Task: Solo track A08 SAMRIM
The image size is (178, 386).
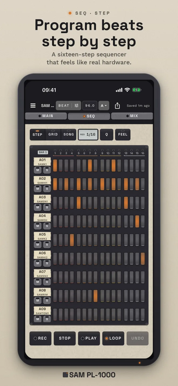Action: click(x=47, y=300)
